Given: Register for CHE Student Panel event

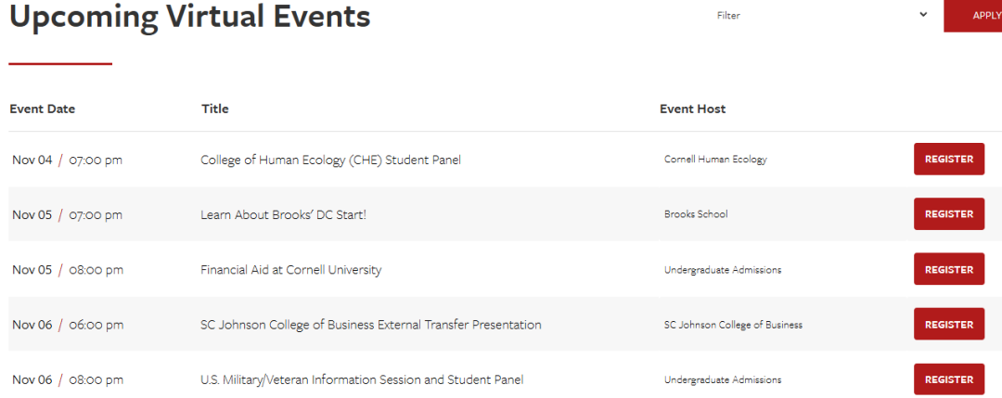Looking at the screenshot, I should tap(948, 160).
